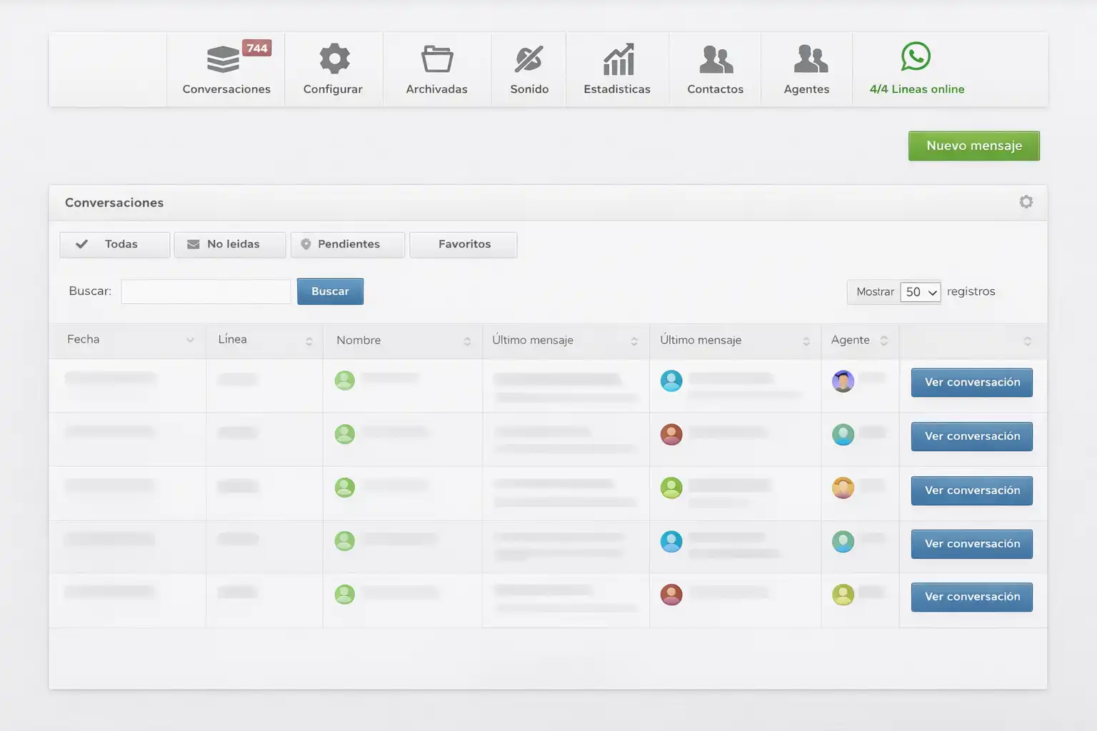This screenshot has width=1097, height=731.
Task: Open Ver conversación in fourth row
Action: point(972,544)
